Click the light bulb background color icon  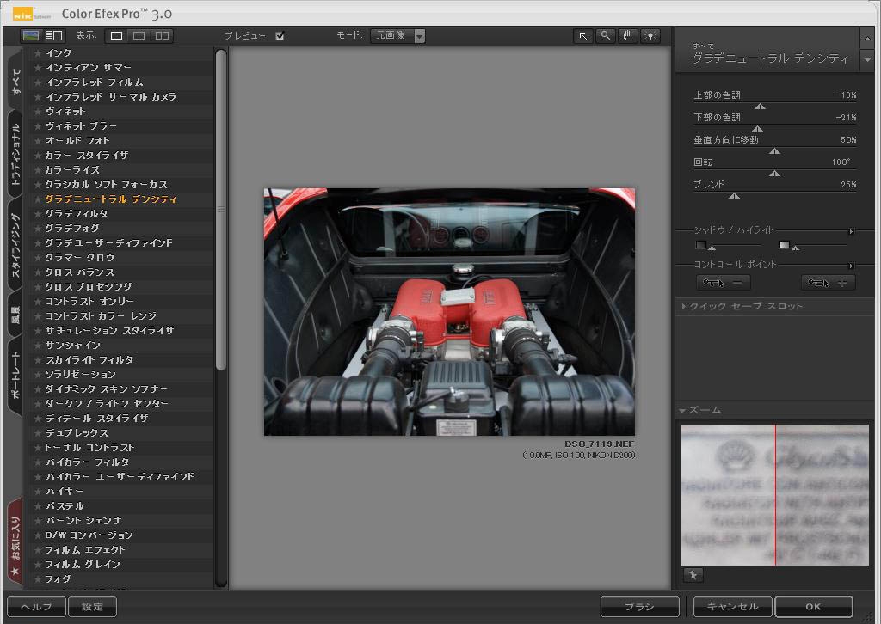(x=650, y=35)
